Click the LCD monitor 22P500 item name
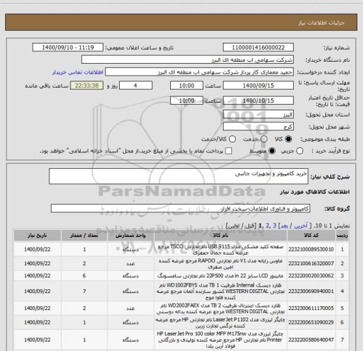 pyautogui.click(x=221, y=276)
